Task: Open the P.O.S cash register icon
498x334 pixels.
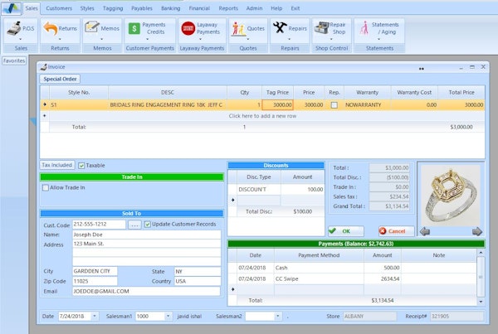Action: pos(15,30)
